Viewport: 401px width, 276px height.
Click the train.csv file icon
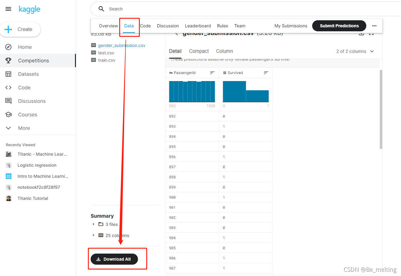pos(93,60)
